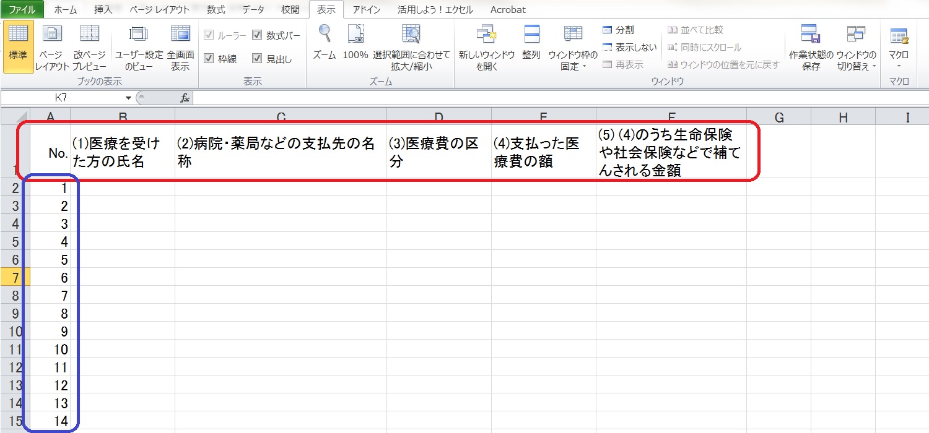Viewport: 929px width, 433px height.
Task: Click 作業状態の保存 icon
Action: click(x=811, y=35)
